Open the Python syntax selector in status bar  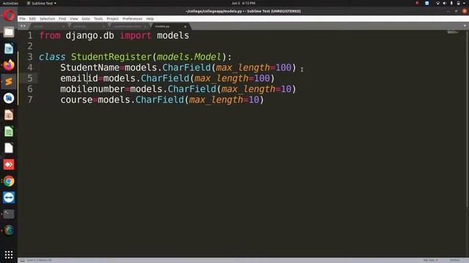pyautogui.click(x=455, y=260)
